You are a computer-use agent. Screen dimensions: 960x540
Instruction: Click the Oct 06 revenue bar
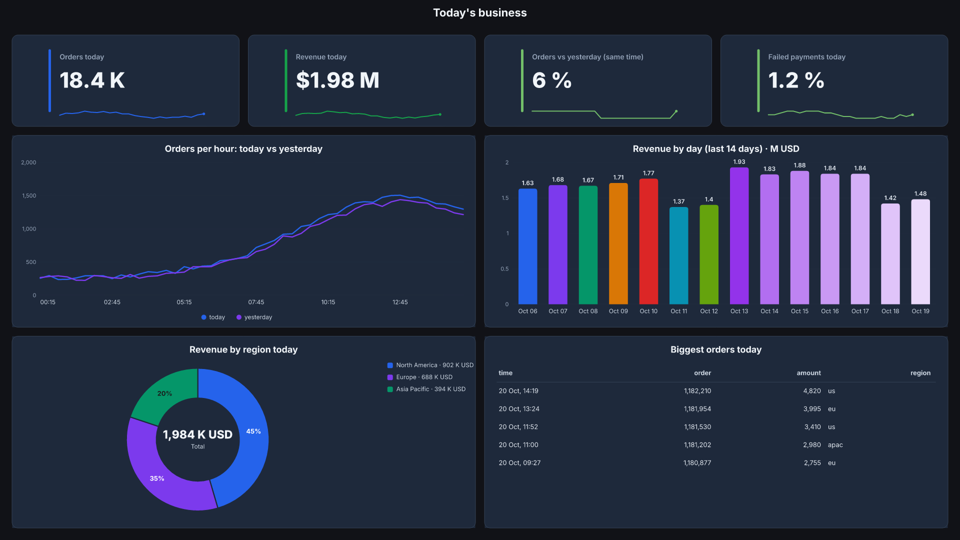[527, 246]
